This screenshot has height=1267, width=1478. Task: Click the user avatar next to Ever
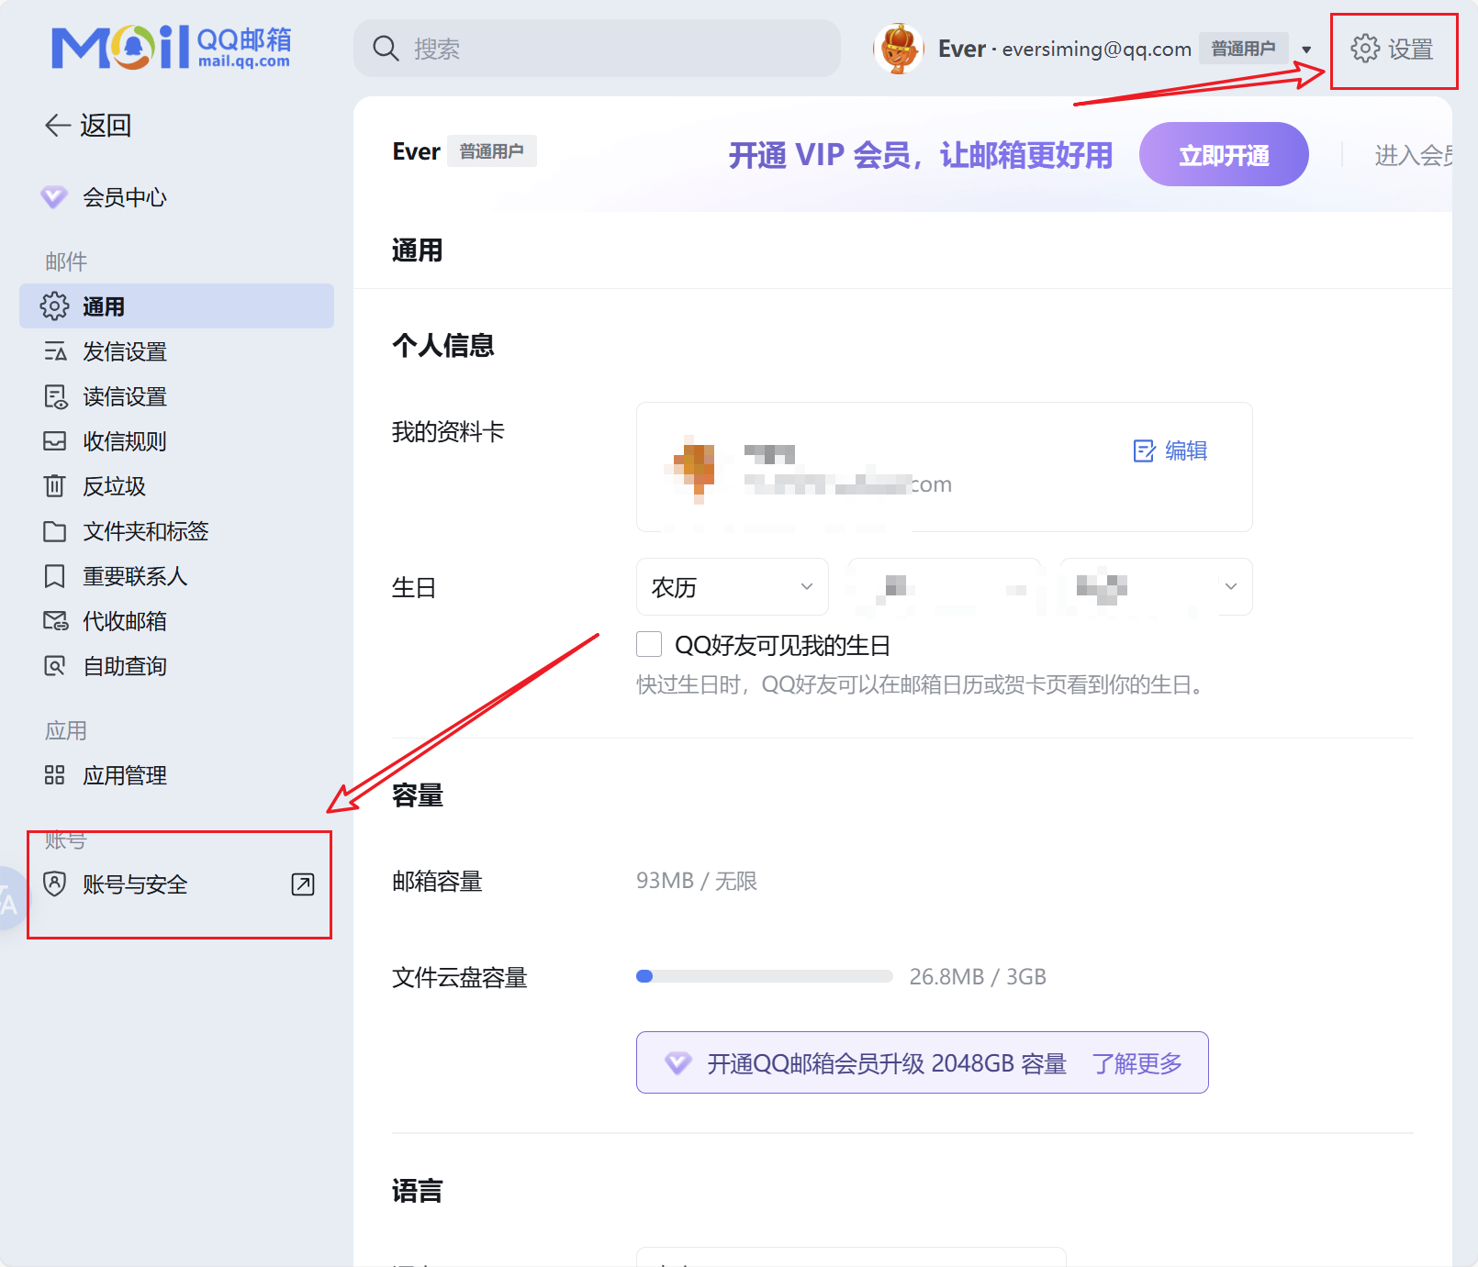[x=899, y=49]
